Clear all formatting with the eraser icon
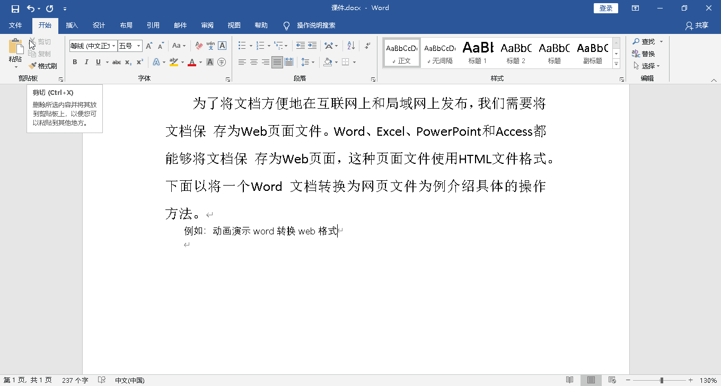The height and width of the screenshot is (386, 721). click(x=199, y=46)
